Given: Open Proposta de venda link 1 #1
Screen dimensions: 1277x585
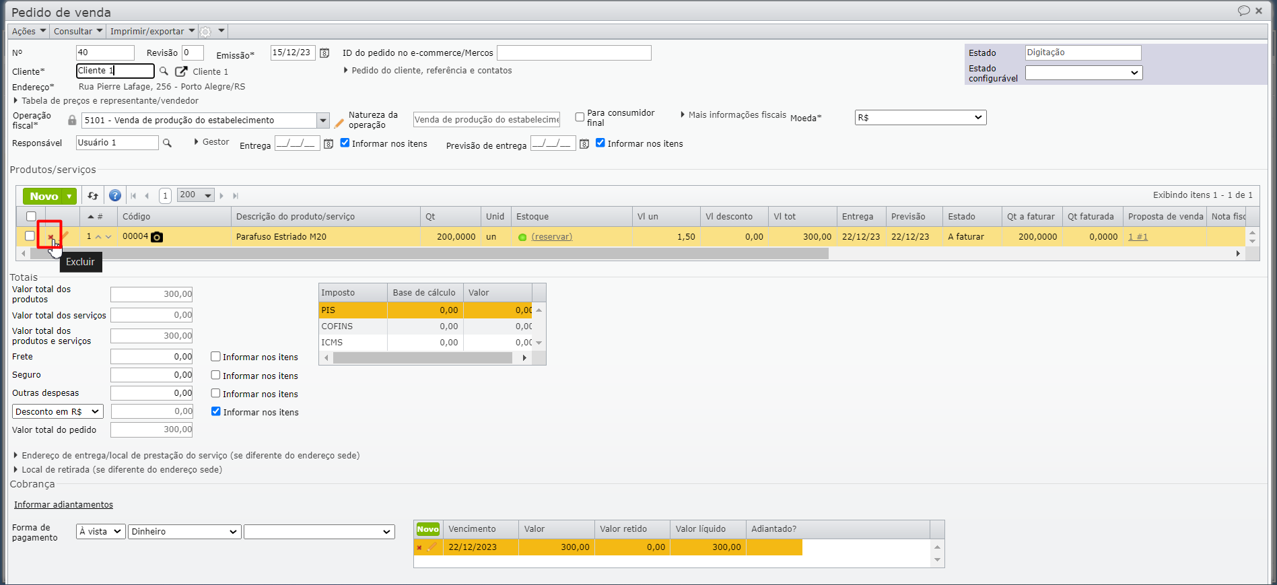Looking at the screenshot, I should pos(1138,237).
